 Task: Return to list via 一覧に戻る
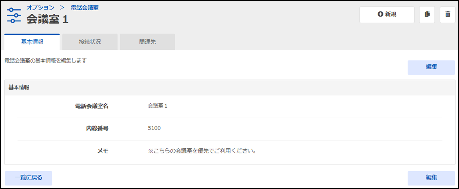28,178
